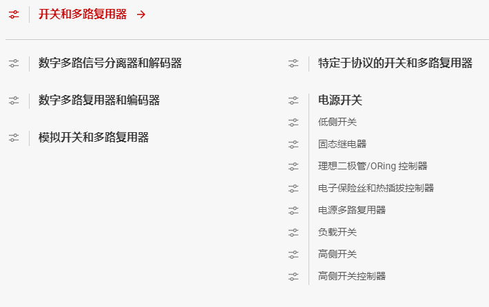Choose 电子保险丝和热插拔控制器
Image resolution: width=489 pixels, height=307 pixels.
click(x=376, y=188)
